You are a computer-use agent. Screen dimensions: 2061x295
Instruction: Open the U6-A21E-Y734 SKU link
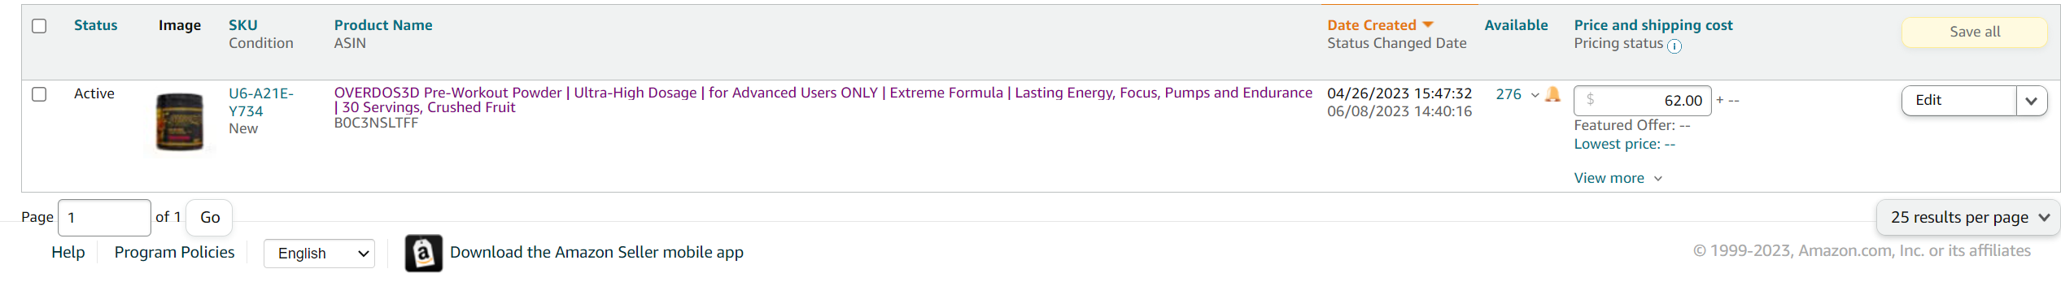click(261, 102)
